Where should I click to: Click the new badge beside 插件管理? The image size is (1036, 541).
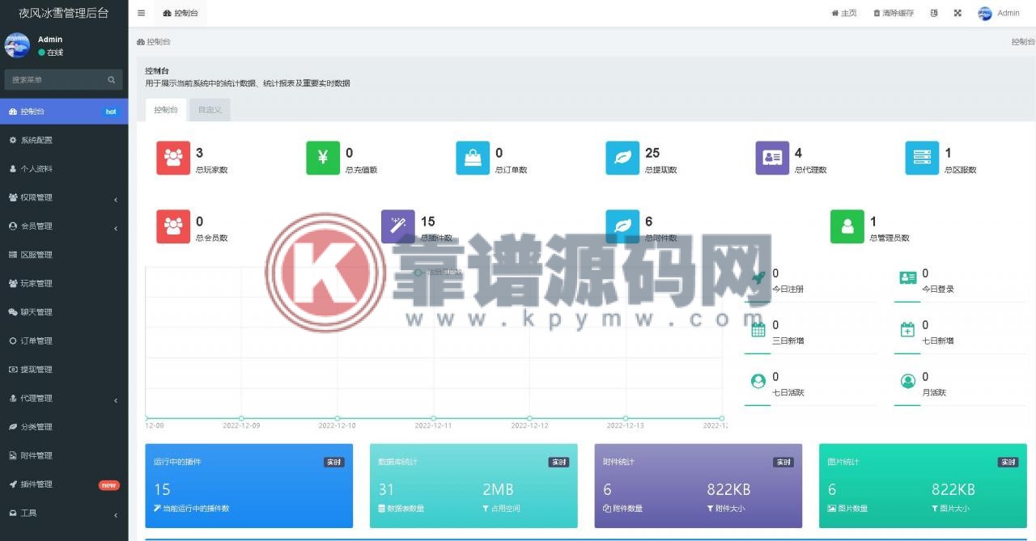pyautogui.click(x=108, y=485)
